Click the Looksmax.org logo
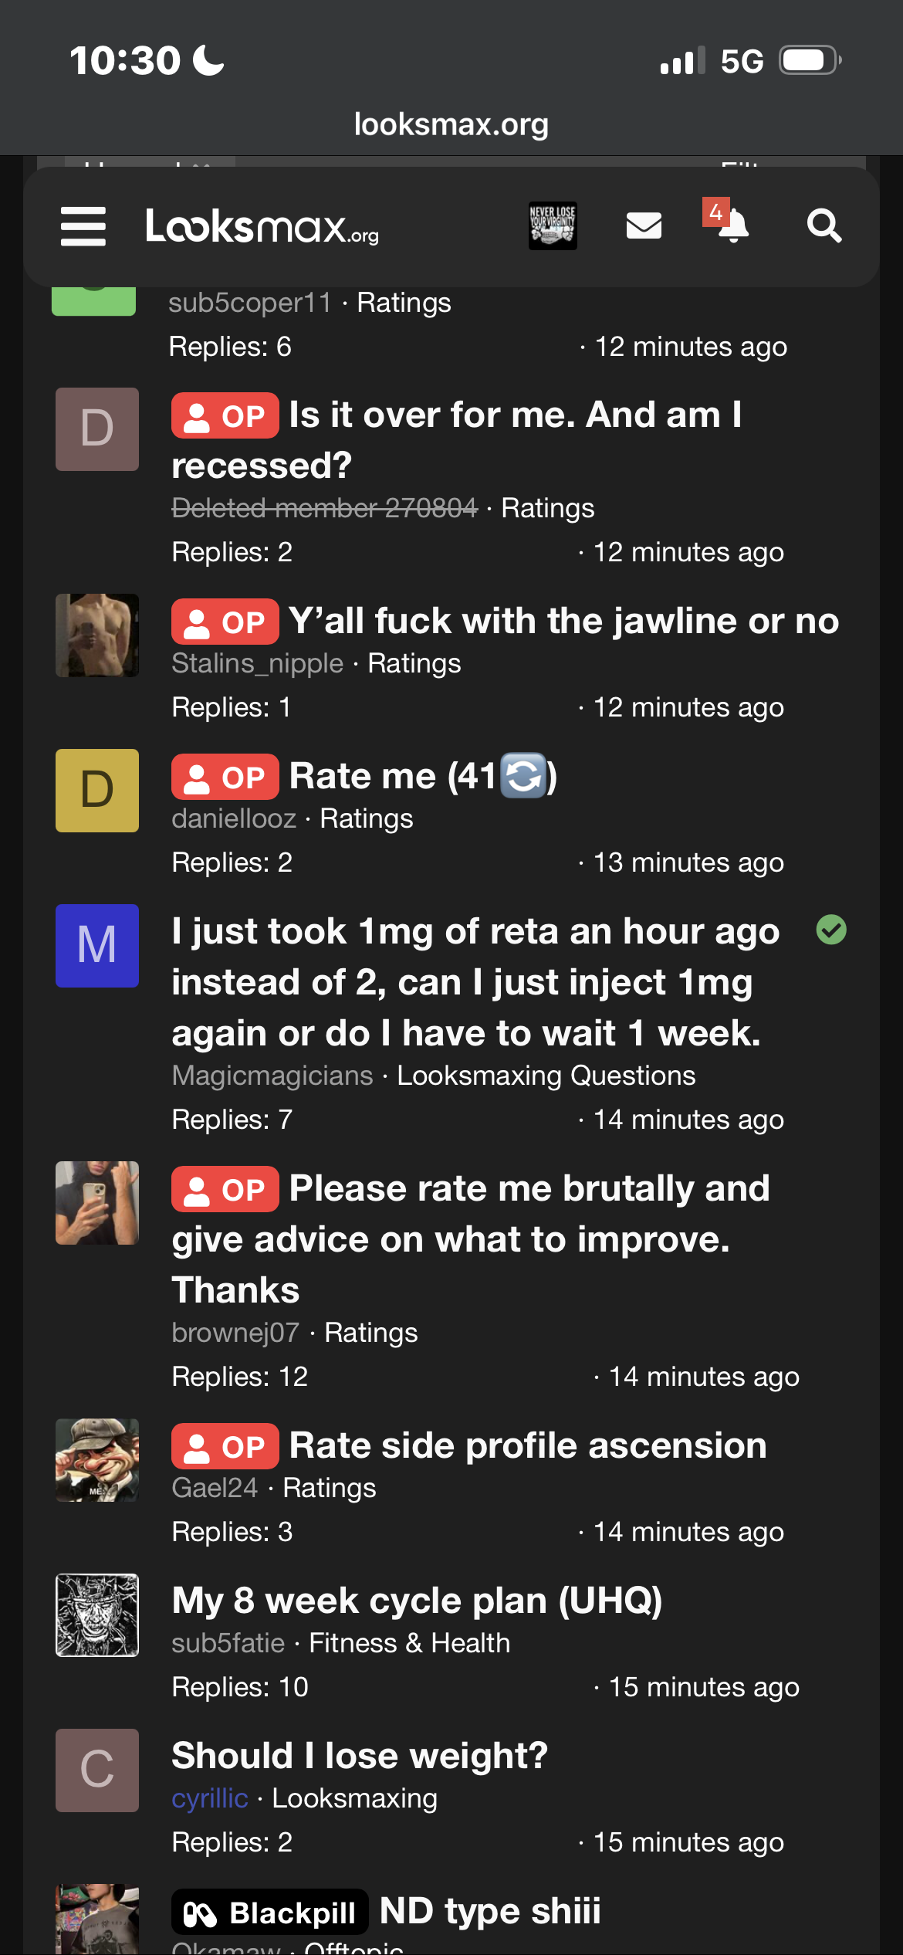Screen dimensions: 903x1955 pos(262,226)
